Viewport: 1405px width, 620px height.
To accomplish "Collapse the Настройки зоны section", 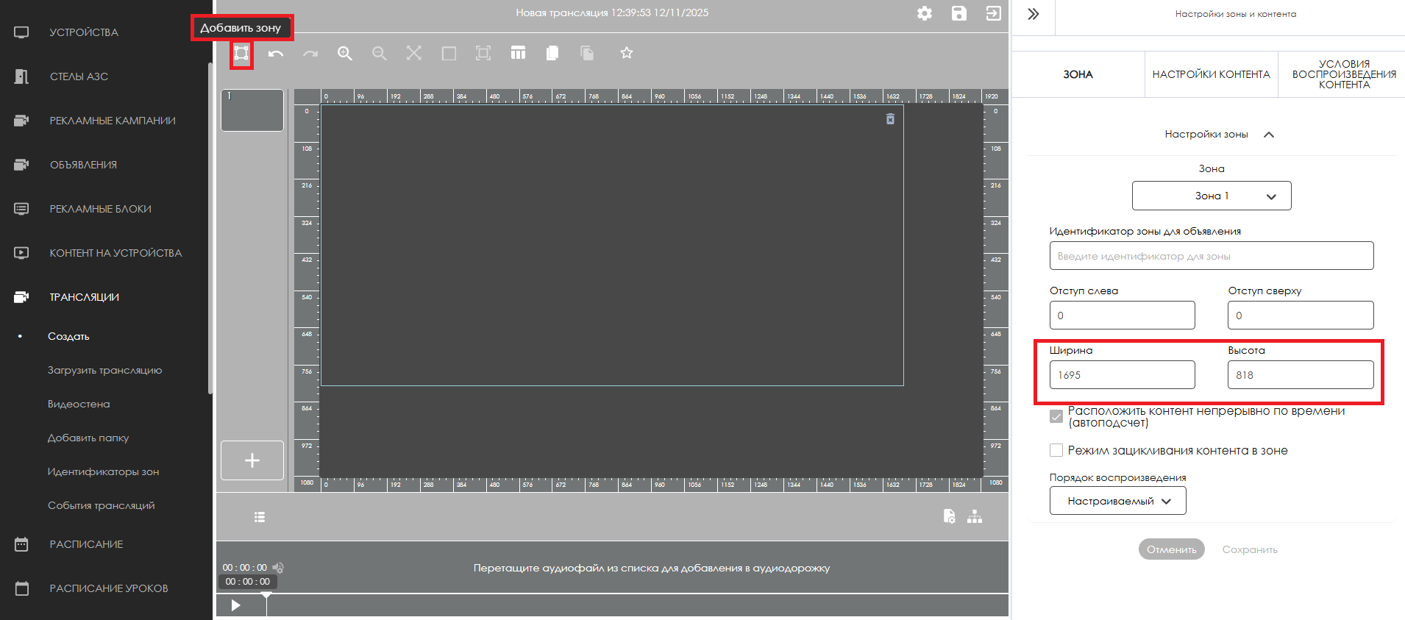I will pyautogui.click(x=1268, y=135).
